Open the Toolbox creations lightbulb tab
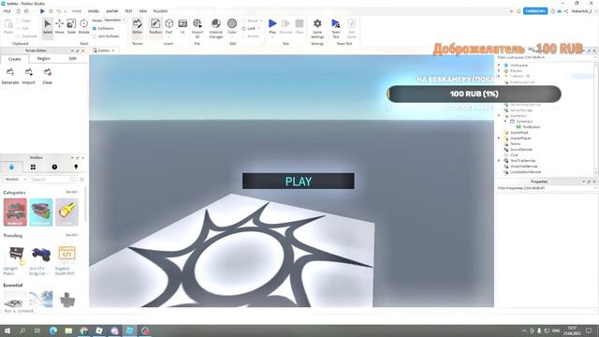The height and width of the screenshot is (337, 599). (x=76, y=167)
